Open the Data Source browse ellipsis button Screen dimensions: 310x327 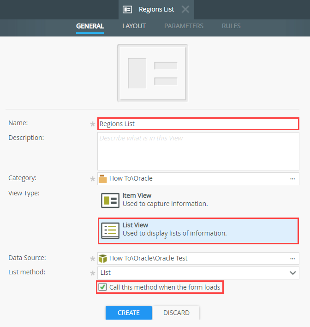292,259
